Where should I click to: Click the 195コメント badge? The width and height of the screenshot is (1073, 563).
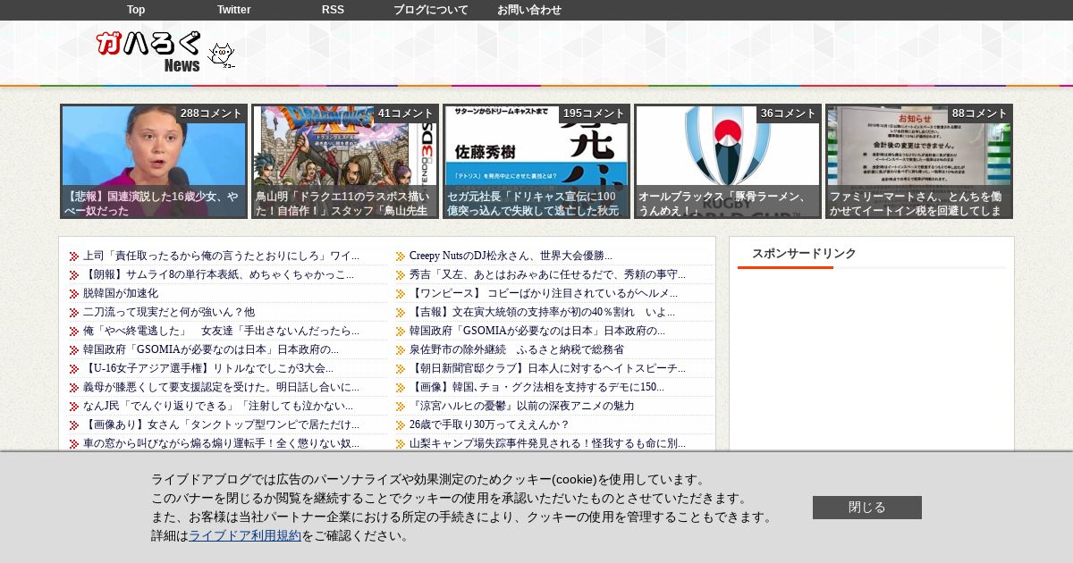tap(594, 113)
